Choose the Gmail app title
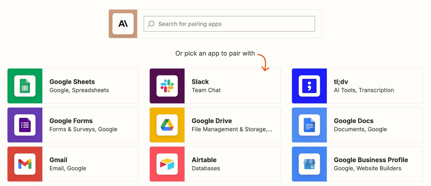431x186 pixels. click(x=58, y=160)
